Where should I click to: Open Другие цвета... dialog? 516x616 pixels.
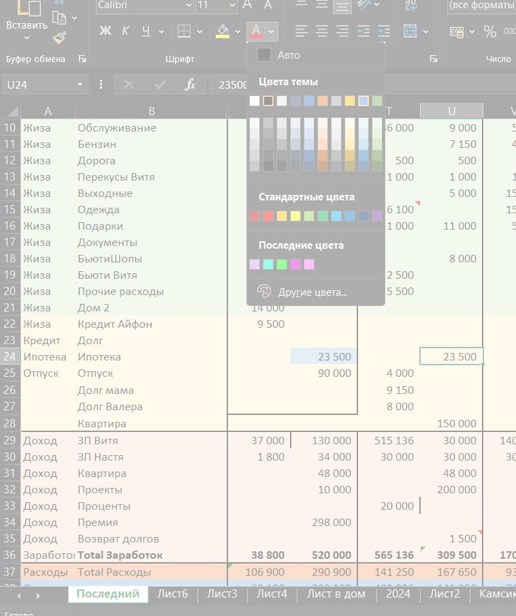coord(316,292)
